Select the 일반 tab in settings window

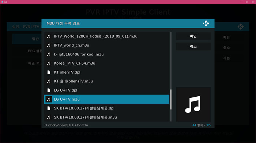pos(27,39)
